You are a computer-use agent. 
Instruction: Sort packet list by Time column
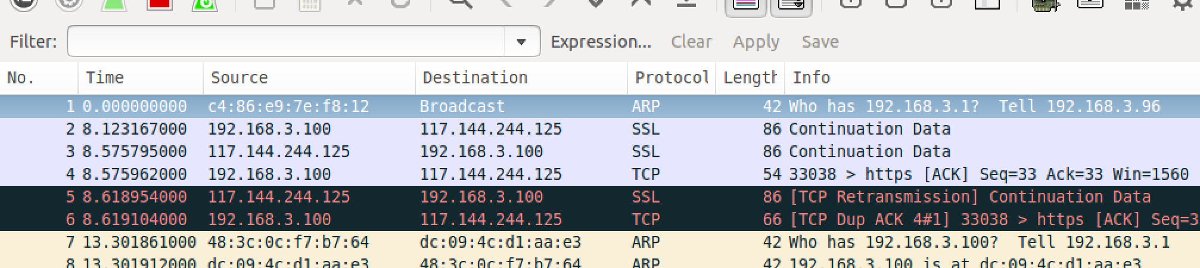pos(141,78)
